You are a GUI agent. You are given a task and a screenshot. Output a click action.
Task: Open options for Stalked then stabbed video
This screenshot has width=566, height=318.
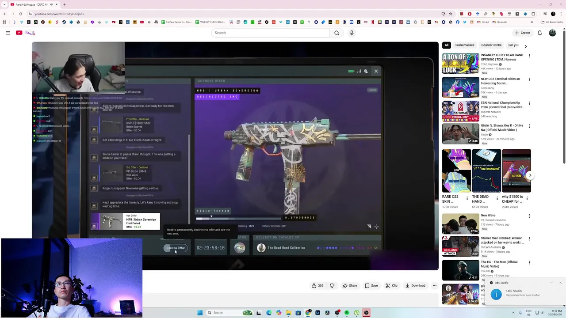click(529, 239)
